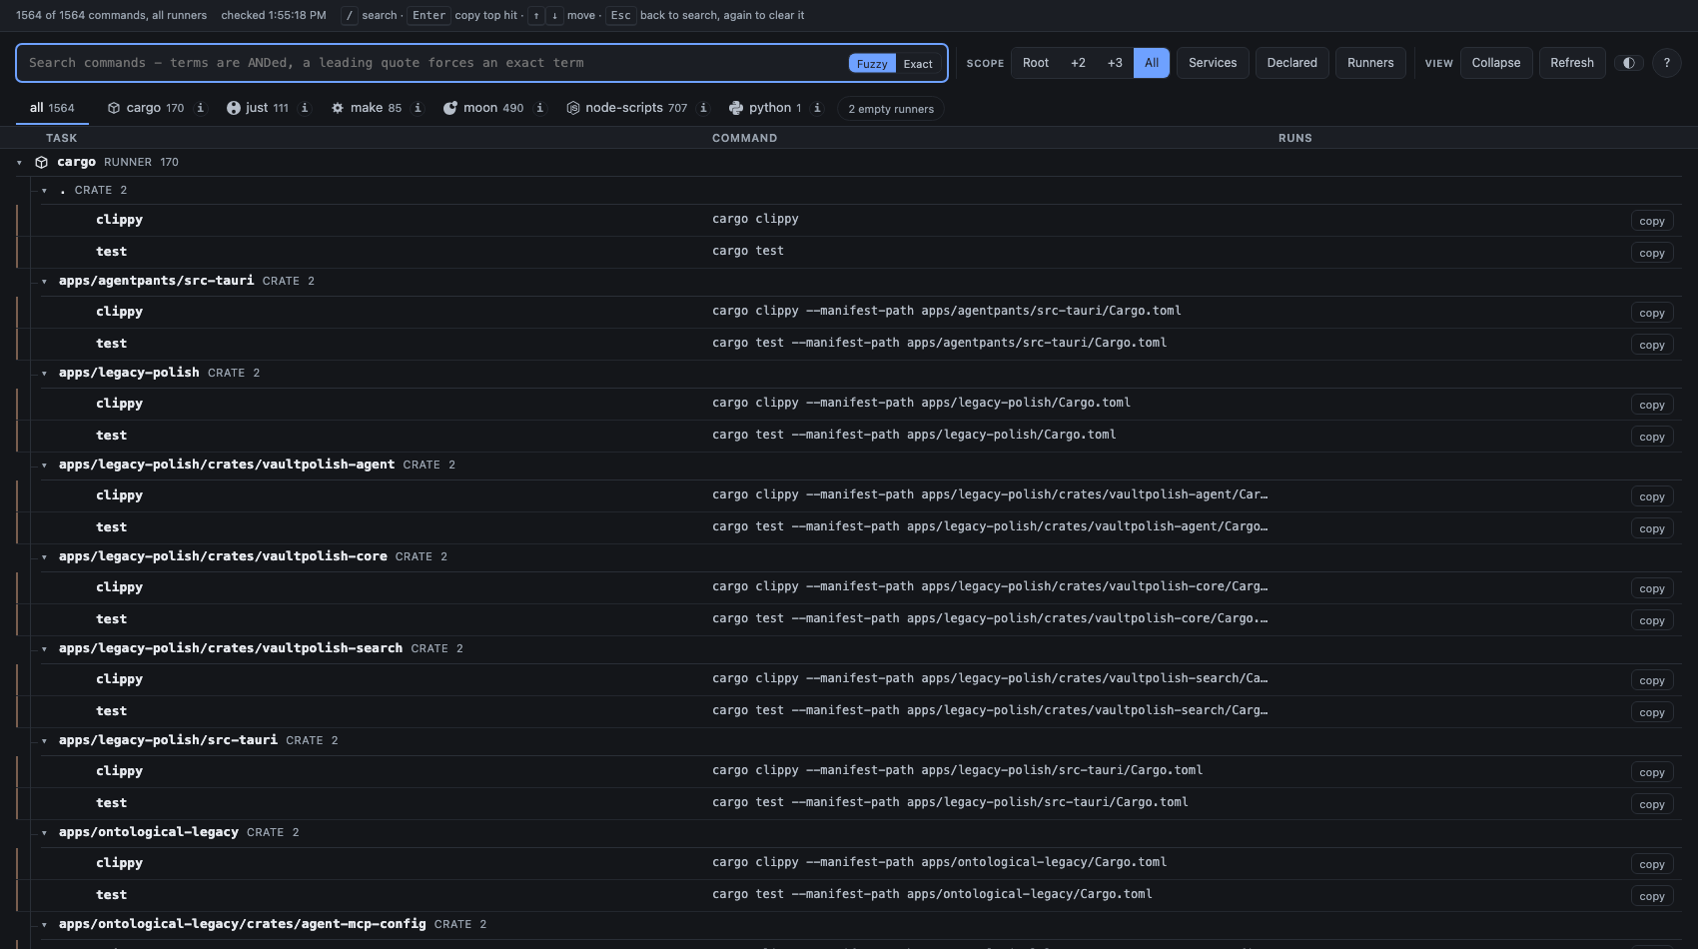Switch to the node-scripts runner tab
This screenshot has height=949, width=1698.
pos(627,108)
